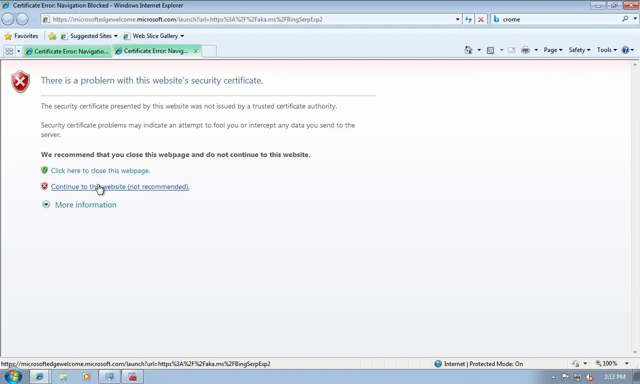Click the fourth taskbar icon with monitor

(x=109, y=377)
